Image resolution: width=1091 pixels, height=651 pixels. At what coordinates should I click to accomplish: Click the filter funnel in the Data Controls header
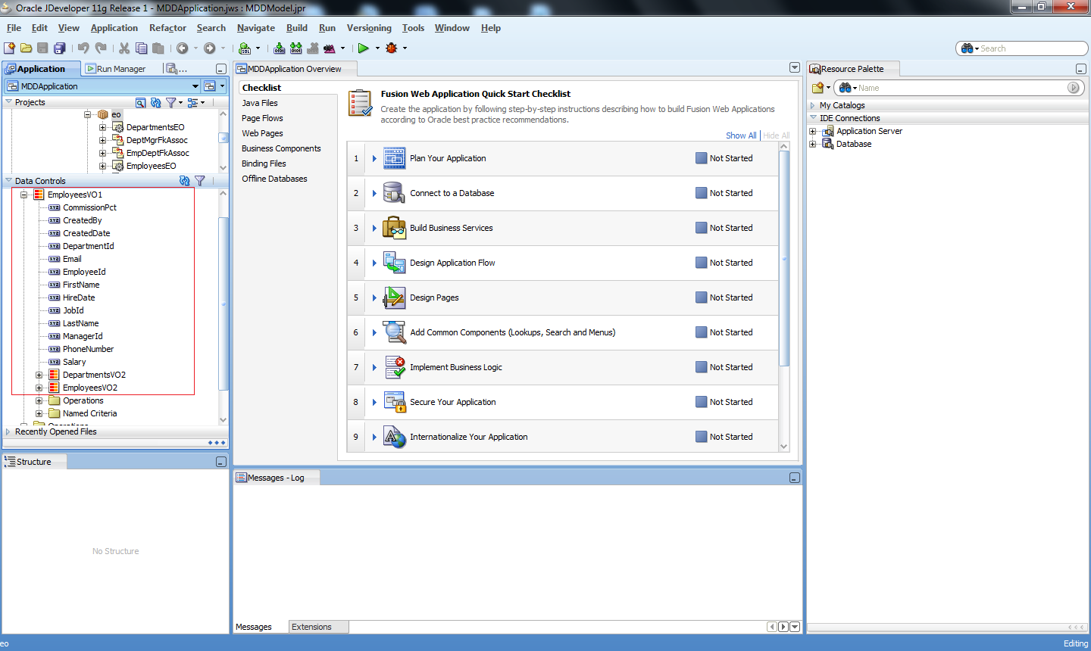[200, 181]
